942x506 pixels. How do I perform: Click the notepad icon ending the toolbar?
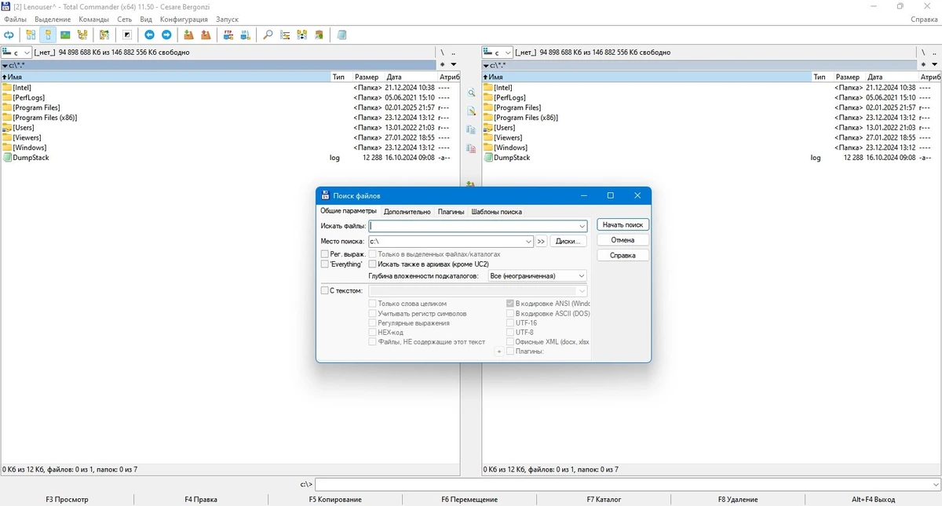pos(341,35)
